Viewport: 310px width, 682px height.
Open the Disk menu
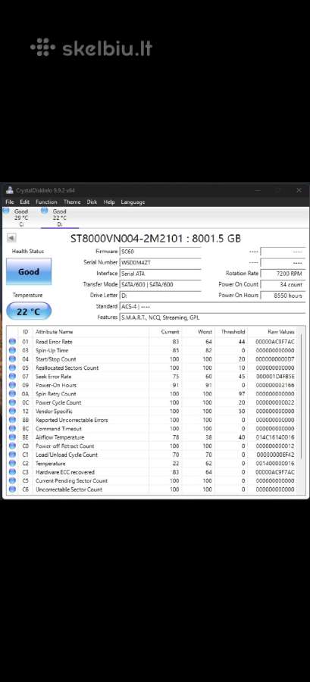point(92,202)
